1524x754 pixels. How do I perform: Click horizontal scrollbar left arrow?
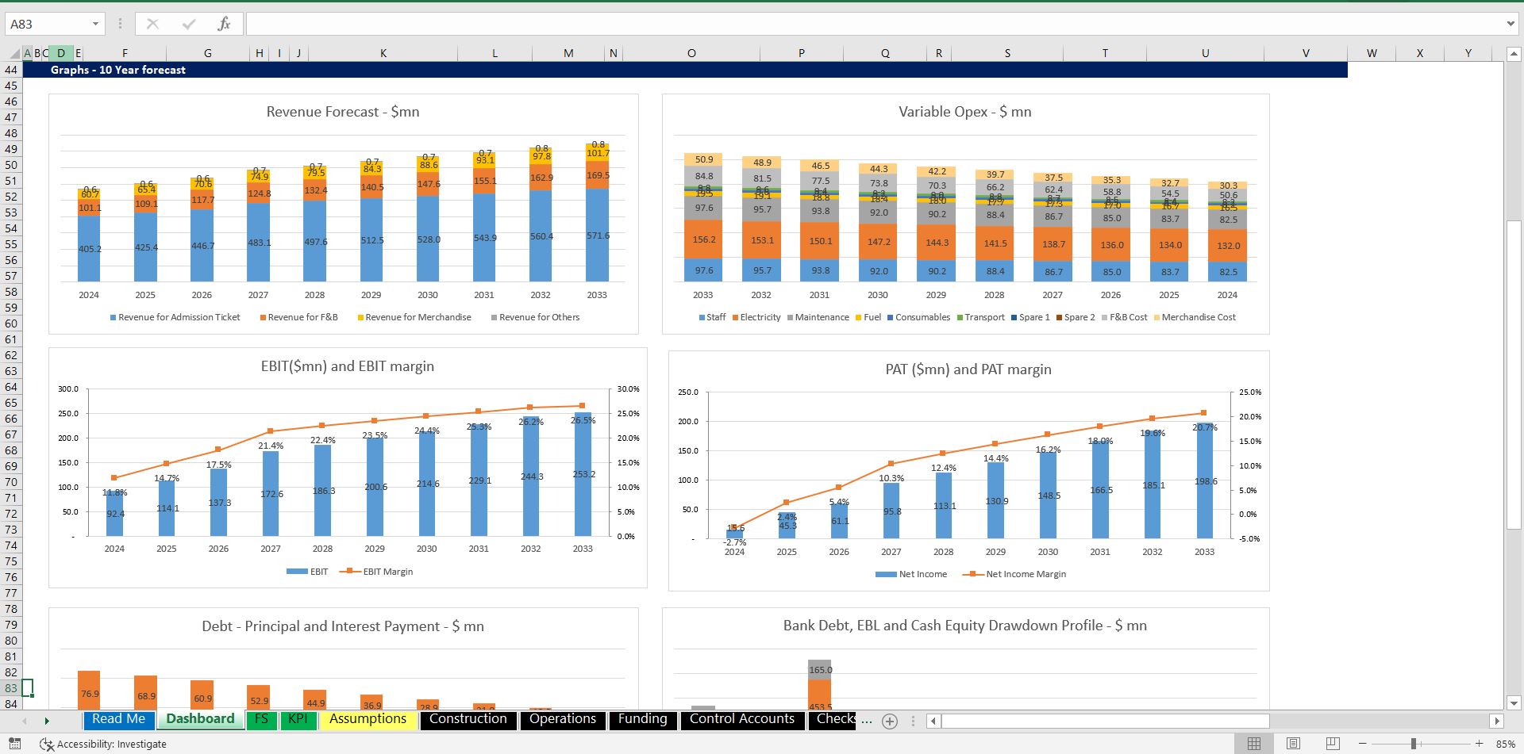tap(933, 721)
